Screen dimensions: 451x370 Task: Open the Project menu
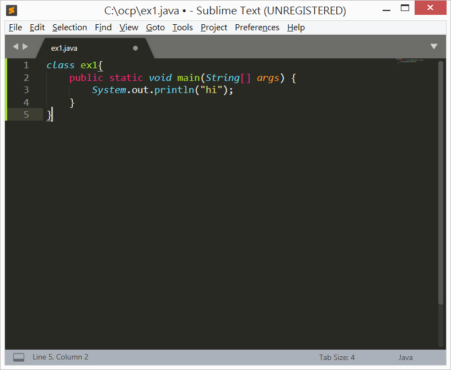coord(214,28)
